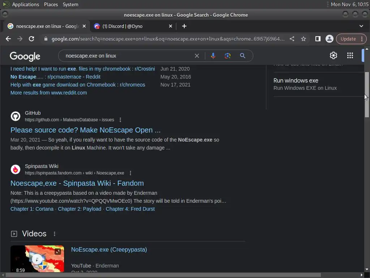This screenshot has width=370, height=278.
Task: Clear the search box text
Action: (x=197, y=56)
